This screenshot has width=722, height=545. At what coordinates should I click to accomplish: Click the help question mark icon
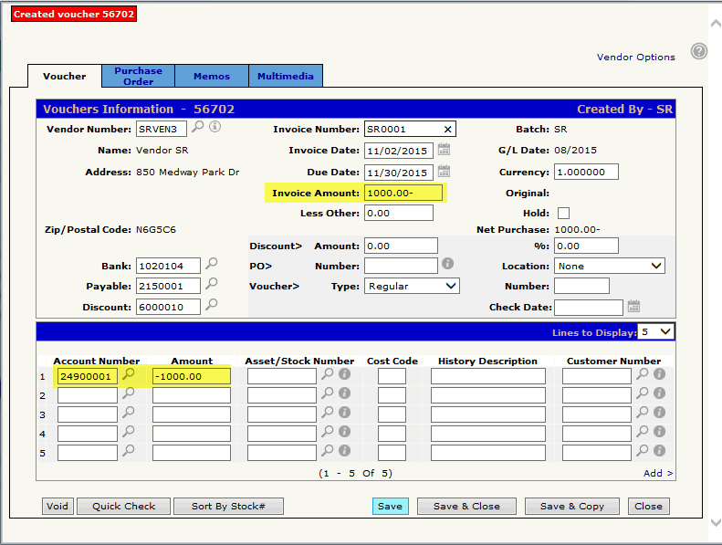699,52
